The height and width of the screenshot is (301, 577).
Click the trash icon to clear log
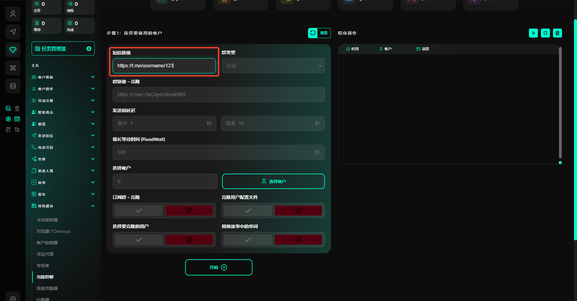557,33
